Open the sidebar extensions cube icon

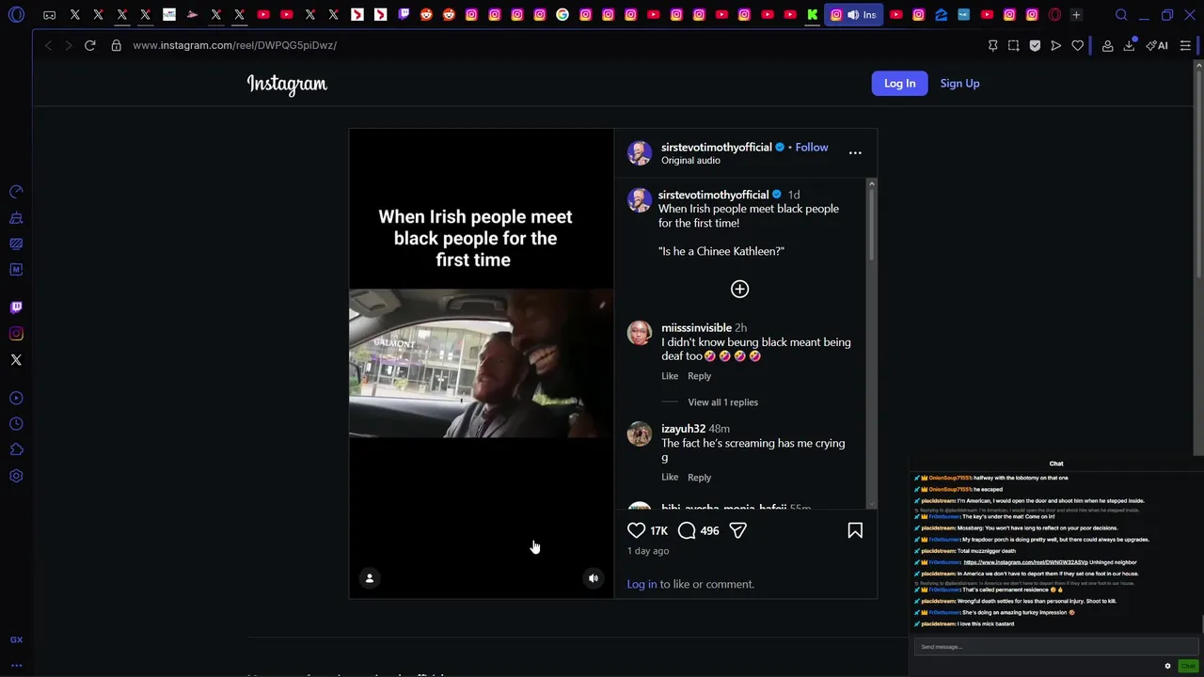16,449
